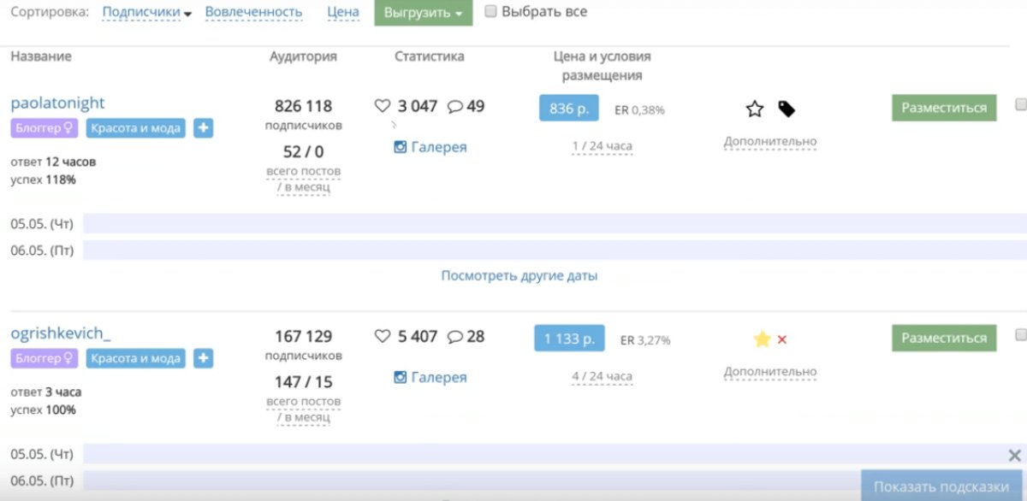Image resolution: width=1027 pixels, height=501 pixels.
Task: Sort listings by Вовлеченность
Action: (x=253, y=11)
